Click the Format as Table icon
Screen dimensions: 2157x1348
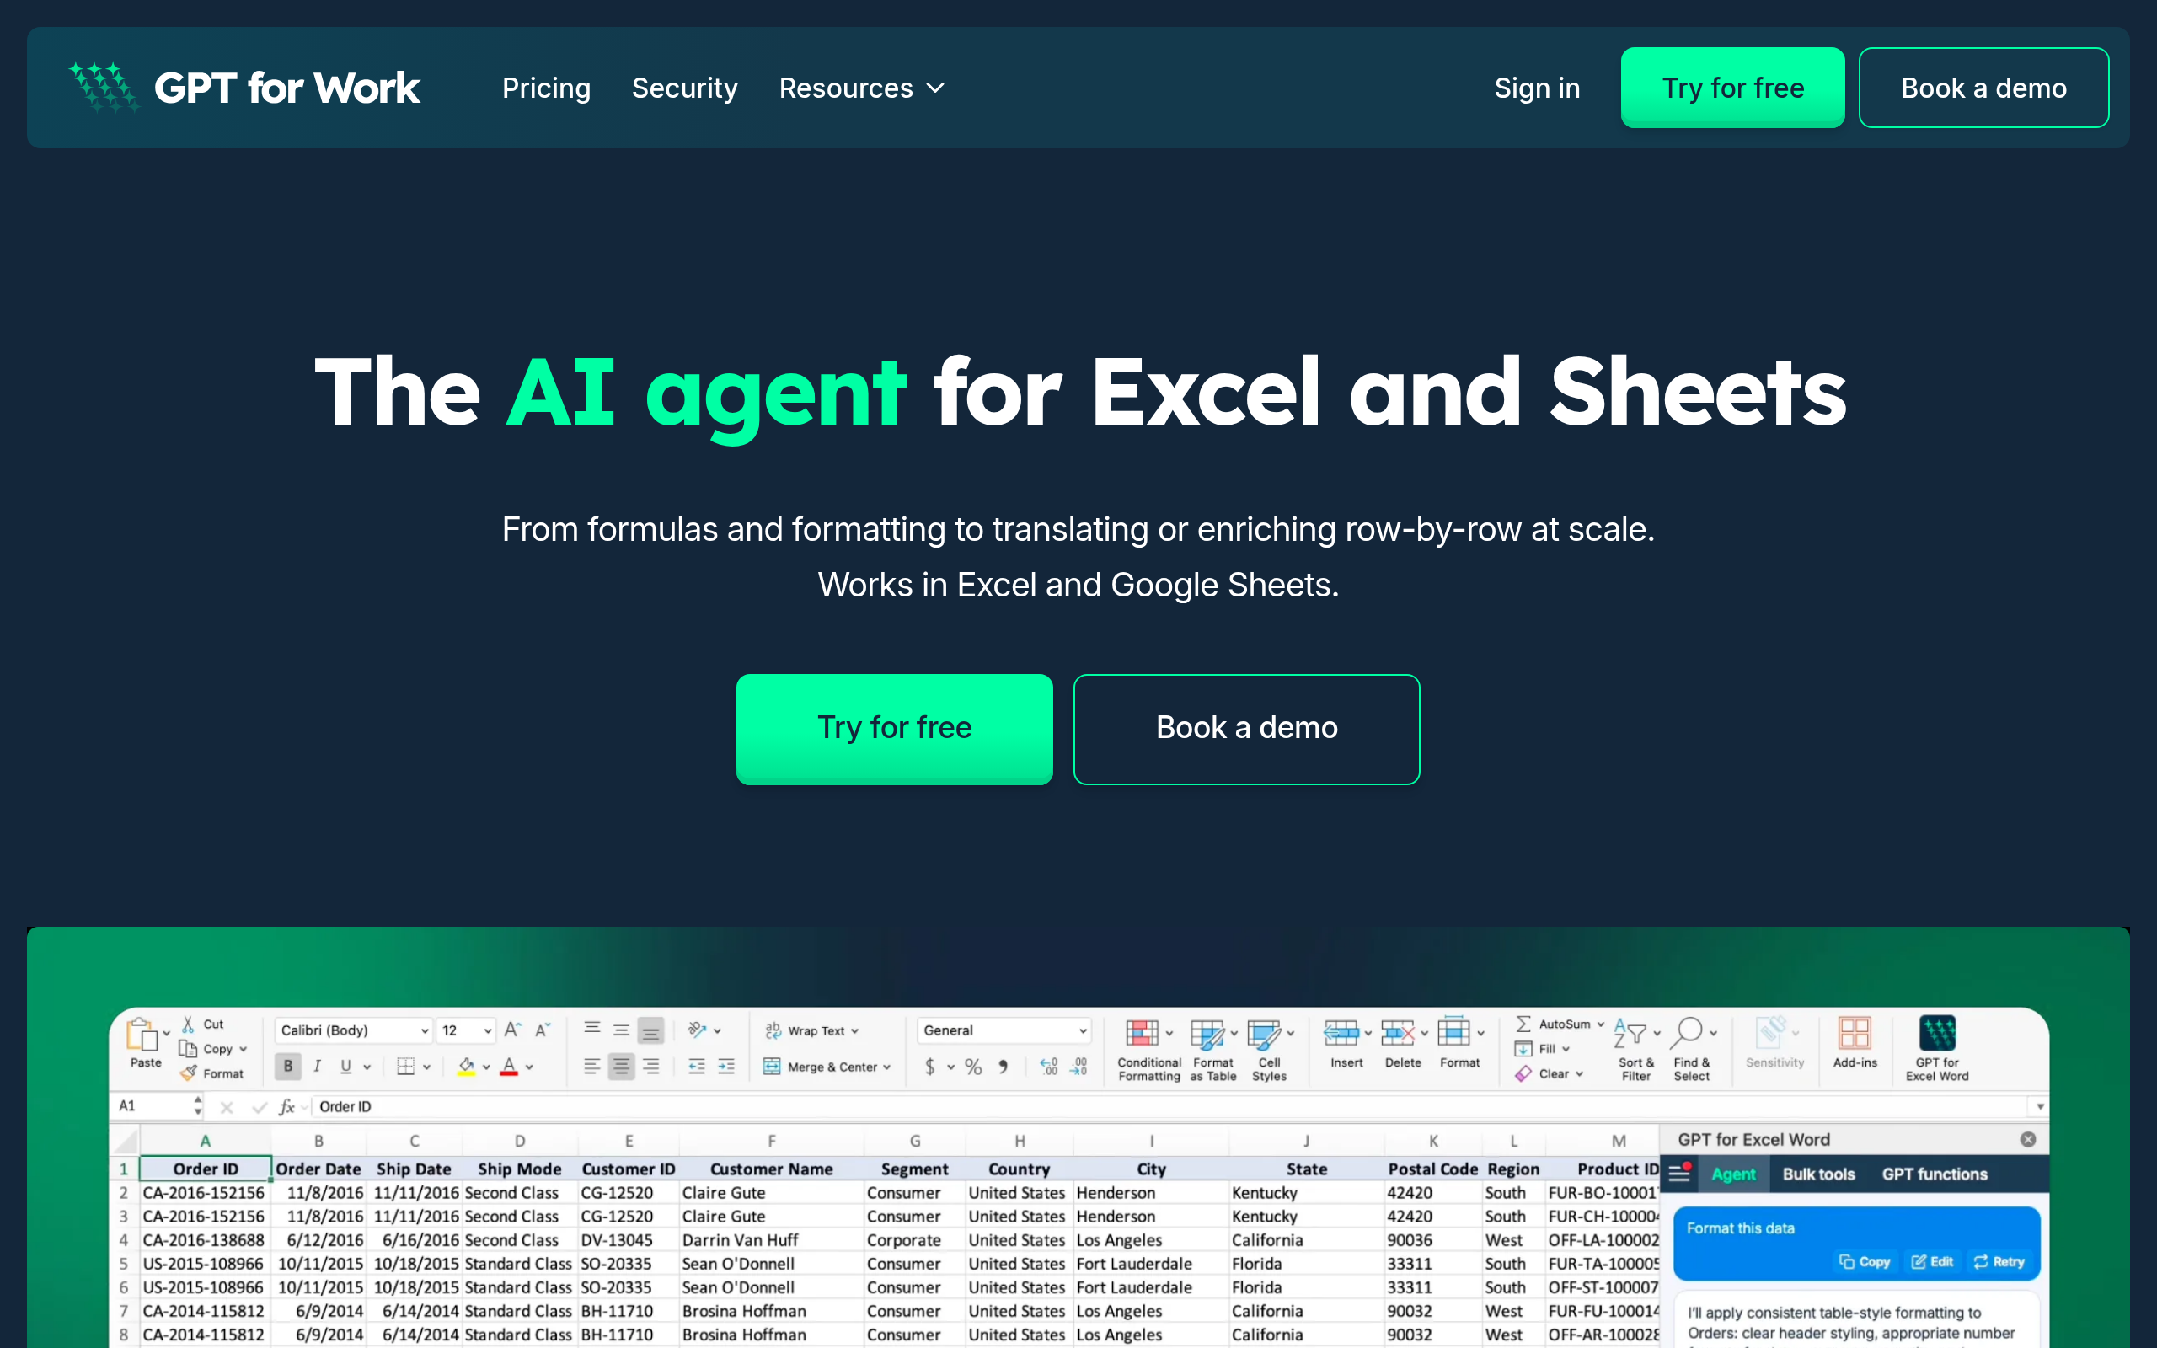coord(1207,1033)
